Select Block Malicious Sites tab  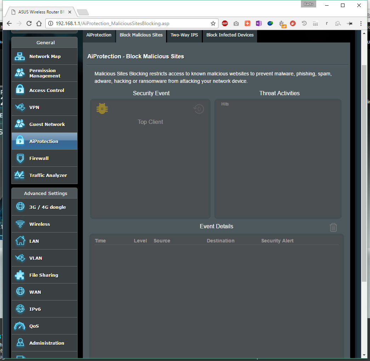tap(141, 35)
